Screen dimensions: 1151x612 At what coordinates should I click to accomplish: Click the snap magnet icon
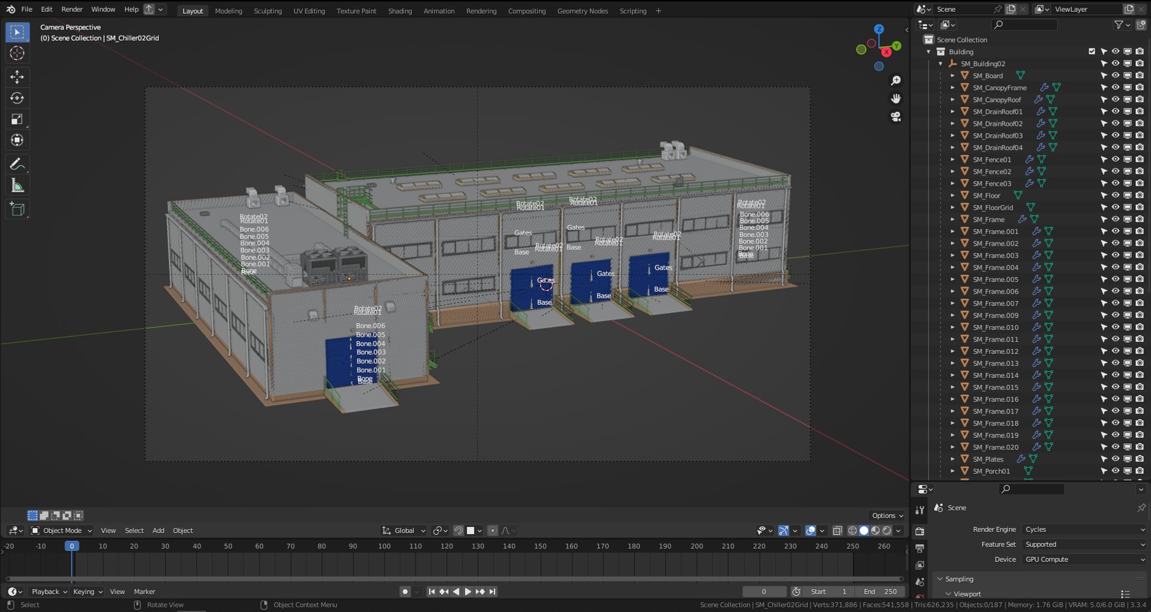pyautogui.click(x=459, y=531)
